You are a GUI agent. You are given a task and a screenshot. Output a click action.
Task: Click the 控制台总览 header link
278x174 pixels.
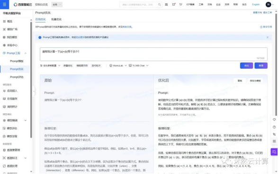pos(41,5)
